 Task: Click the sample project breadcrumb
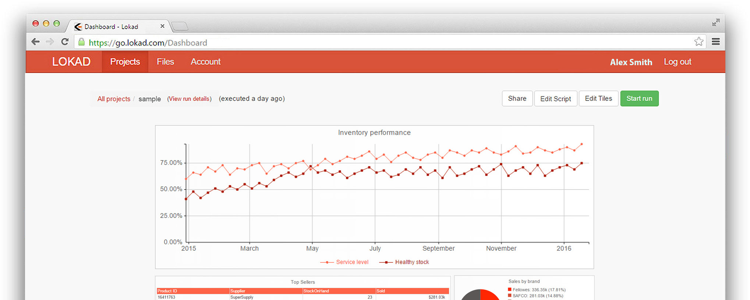pyautogui.click(x=149, y=99)
